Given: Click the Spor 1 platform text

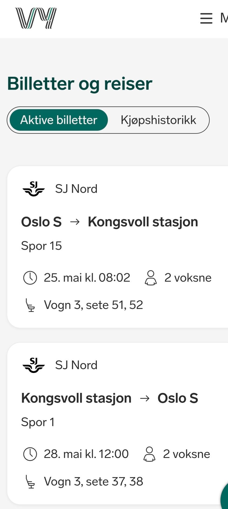Looking at the screenshot, I should click(38, 422).
